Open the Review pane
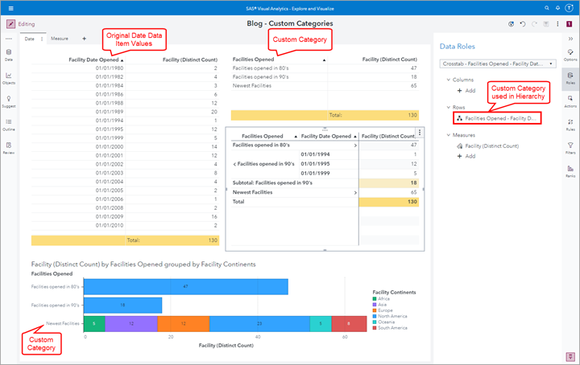Image resolution: width=580 pixels, height=365 pixels. click(x=9, y=148)
